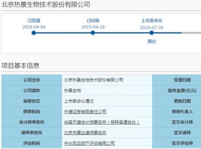Click the page title 北京热景生物技术股份有限公司
Screen dimensions: 201x149
click(x=46, y=4)
